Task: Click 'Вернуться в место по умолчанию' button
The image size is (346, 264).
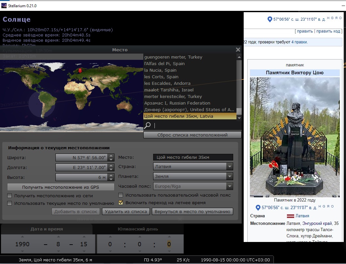Action: point(193,211)
